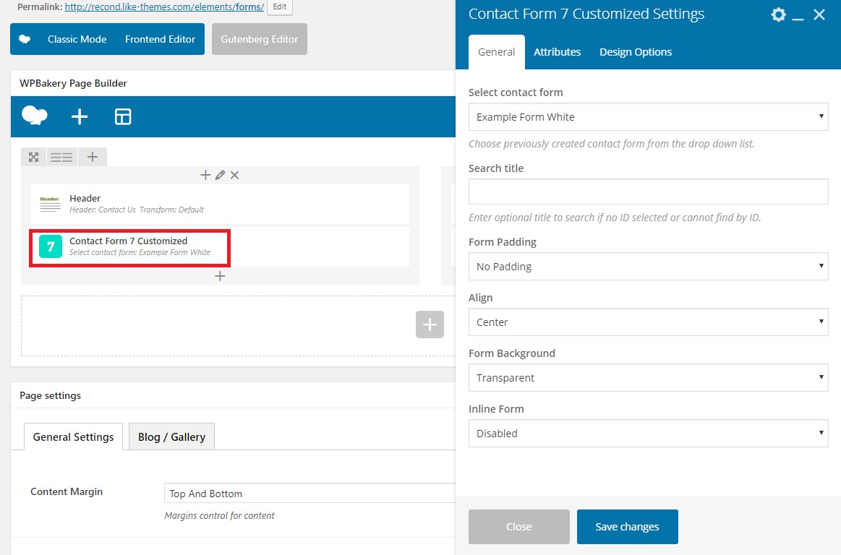The width and height of the screenshot is (841, 555).
Task: Switch to Classic Mode
Action: (x=77, y=39)
